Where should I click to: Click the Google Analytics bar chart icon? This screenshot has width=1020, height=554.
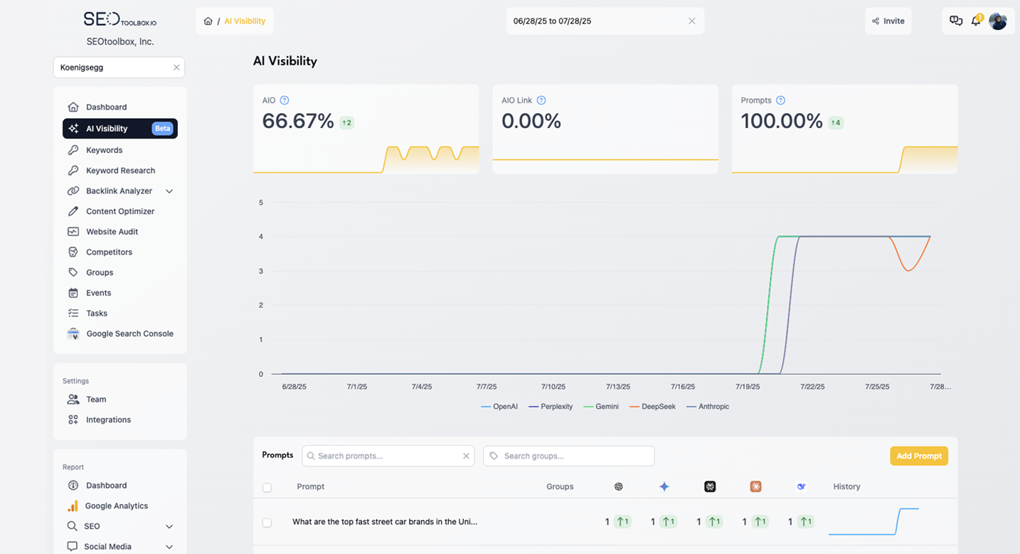pyautogui.click(x=73, y=506)
